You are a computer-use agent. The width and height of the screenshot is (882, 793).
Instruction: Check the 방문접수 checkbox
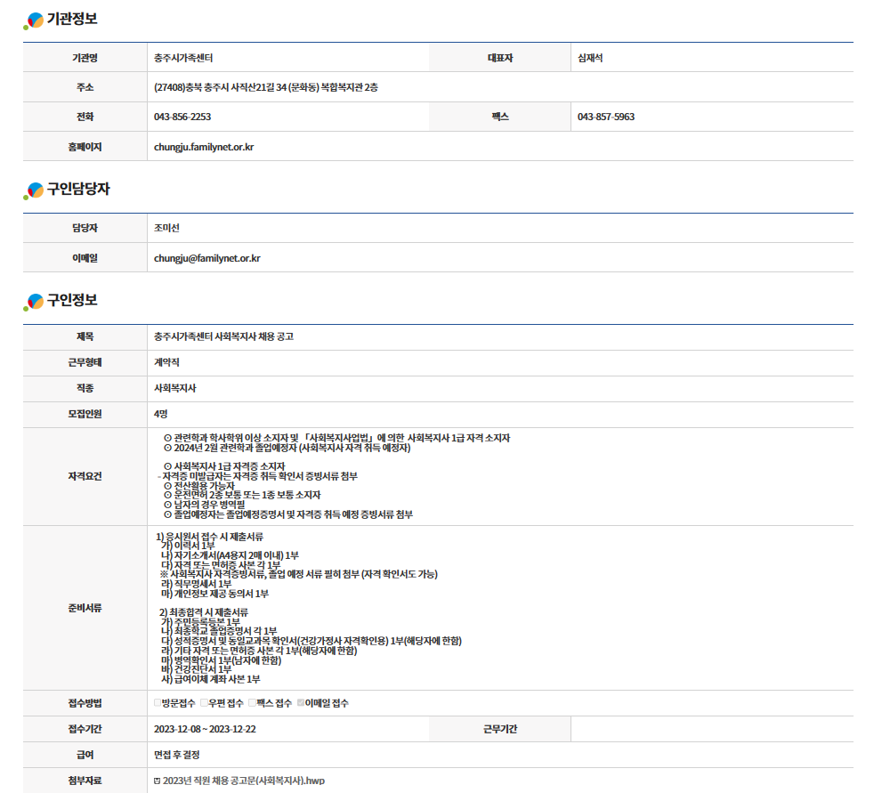pos(158,703)
